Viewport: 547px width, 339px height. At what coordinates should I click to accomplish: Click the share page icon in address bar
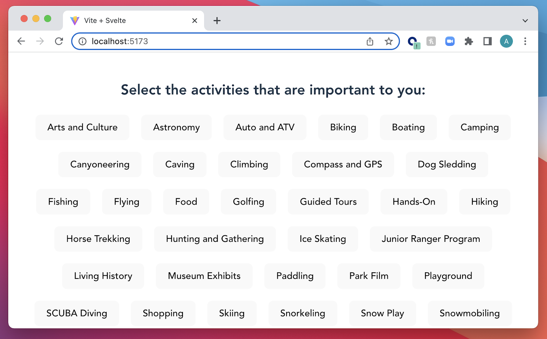coord(370,41)
